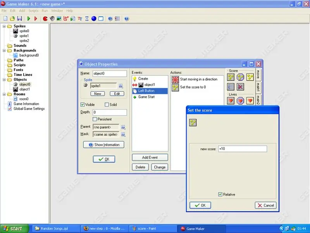310x233 pixels.
Task: Add a script from the toolbar
Action: tap(73, 19)
